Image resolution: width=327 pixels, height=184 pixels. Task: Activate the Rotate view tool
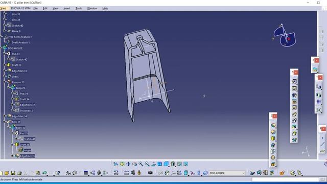point(134,164)
